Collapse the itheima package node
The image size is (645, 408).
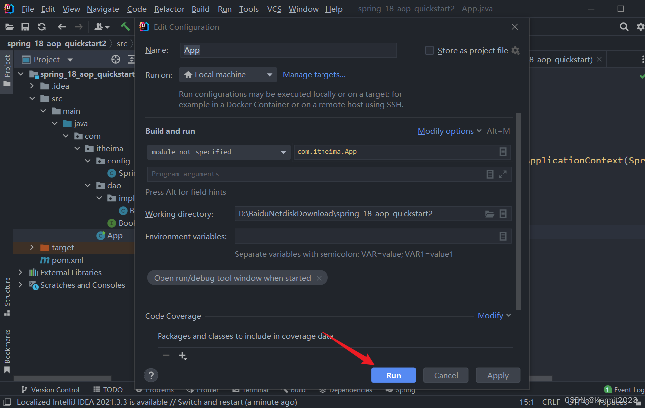pos(77,149)
